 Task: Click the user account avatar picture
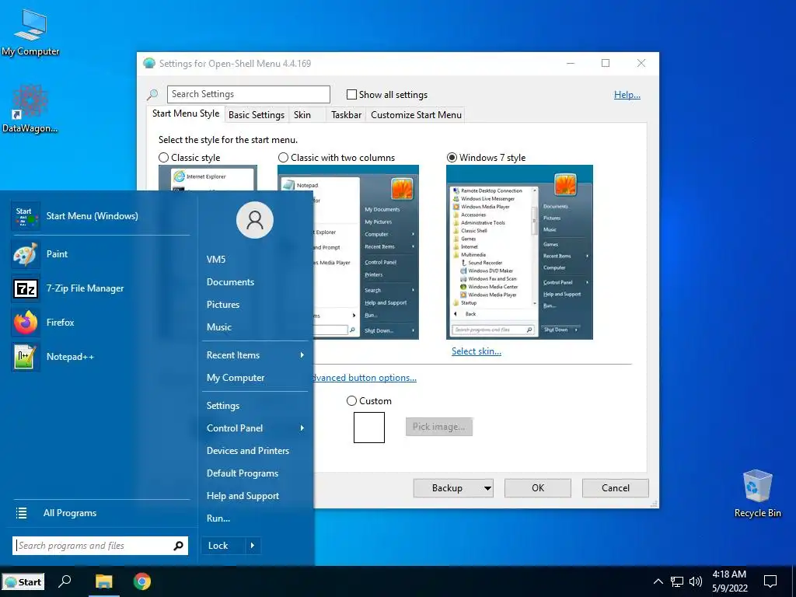[x=255, y=220]
